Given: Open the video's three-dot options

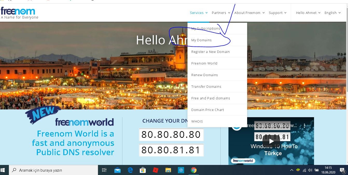Looking at the screenshot, I should pyautogui.click(x=304, y=126).
